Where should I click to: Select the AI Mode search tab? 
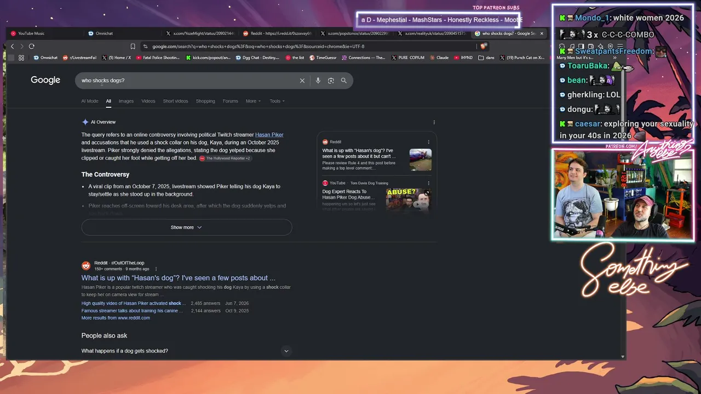[x=90, y=101]
